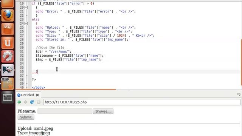
Task: Click the "//move the file" comment
Action: (50, 48)
